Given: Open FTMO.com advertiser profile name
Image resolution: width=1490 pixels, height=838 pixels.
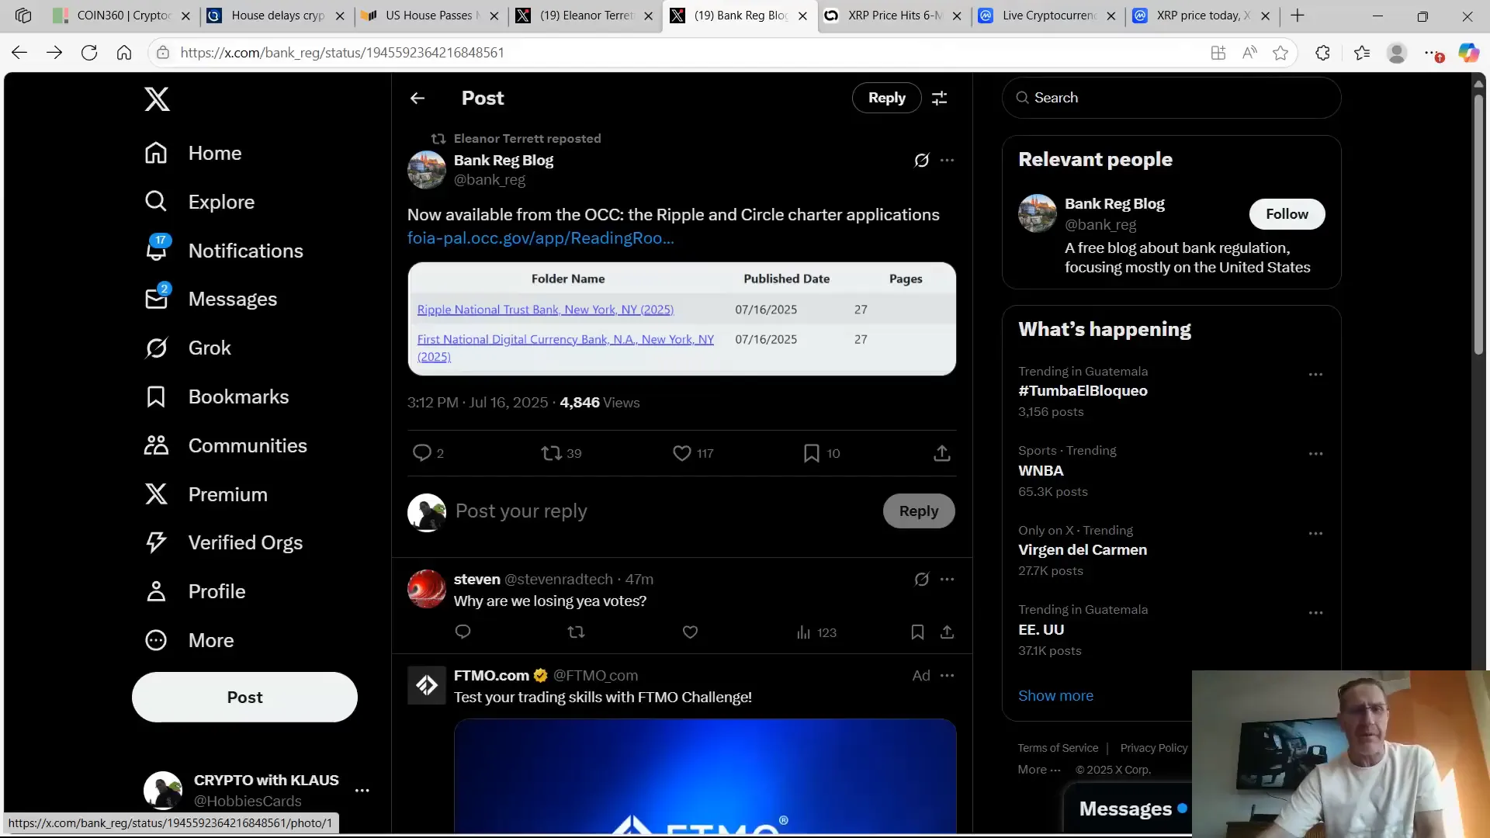Looking at the screenshot, I should [491, 675].
